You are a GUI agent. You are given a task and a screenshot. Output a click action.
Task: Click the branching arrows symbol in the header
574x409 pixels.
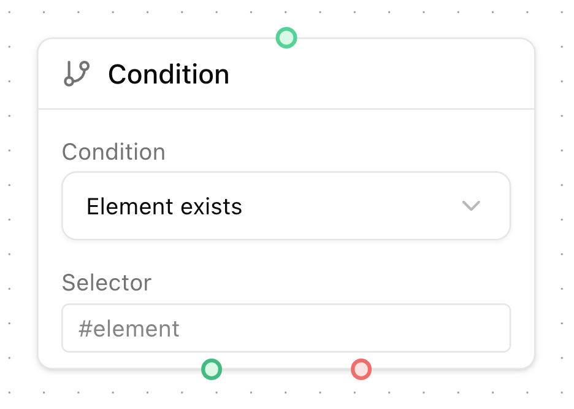(x=76, y=74)
